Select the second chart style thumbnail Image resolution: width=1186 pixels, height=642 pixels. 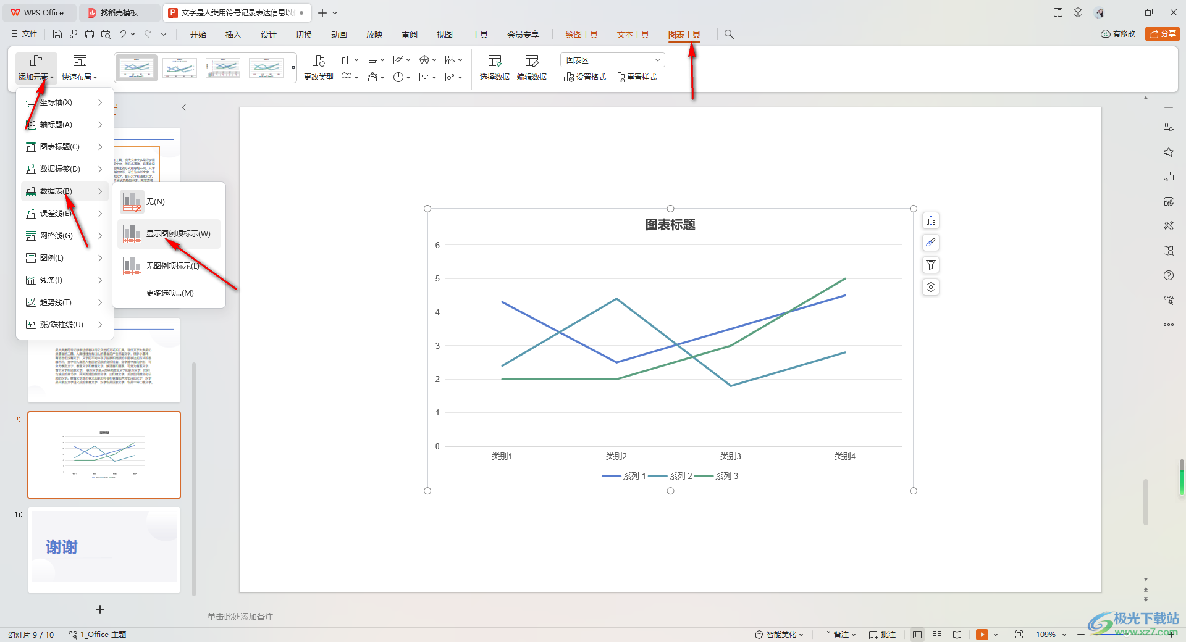180,68
